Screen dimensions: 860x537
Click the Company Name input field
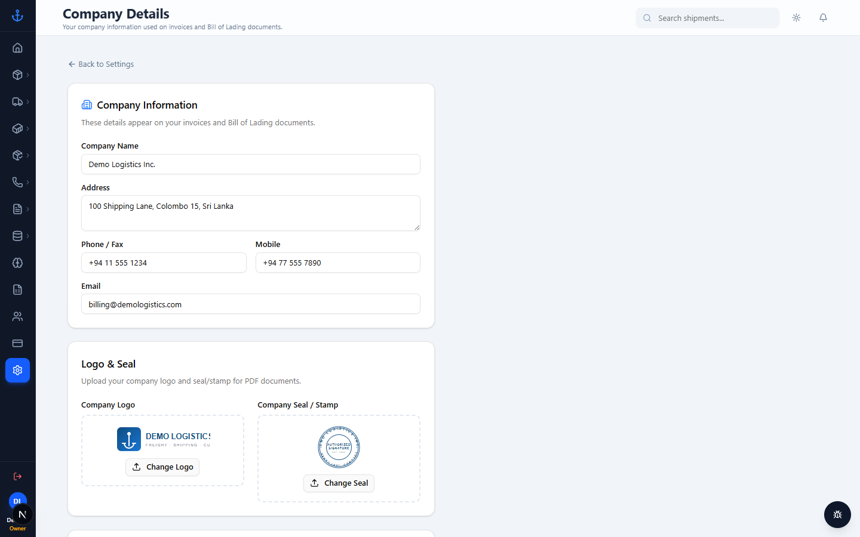251,164
